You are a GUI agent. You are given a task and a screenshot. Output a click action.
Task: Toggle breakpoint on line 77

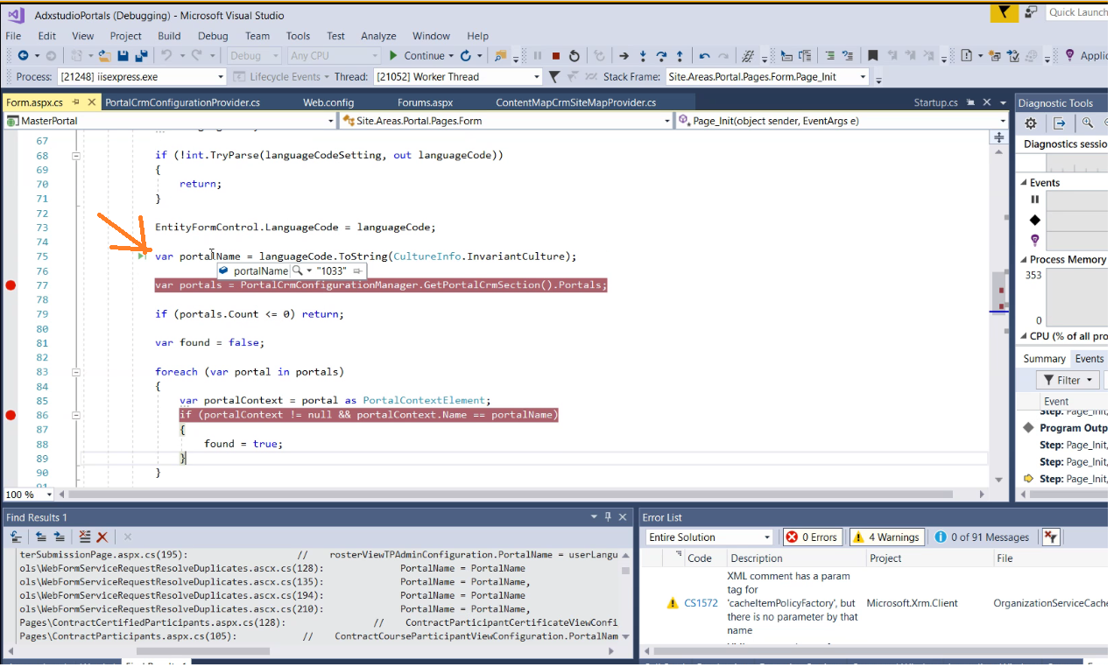11,285
